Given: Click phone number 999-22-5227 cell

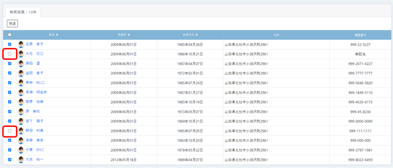Looking at the screenshot, I should [360, 44].
